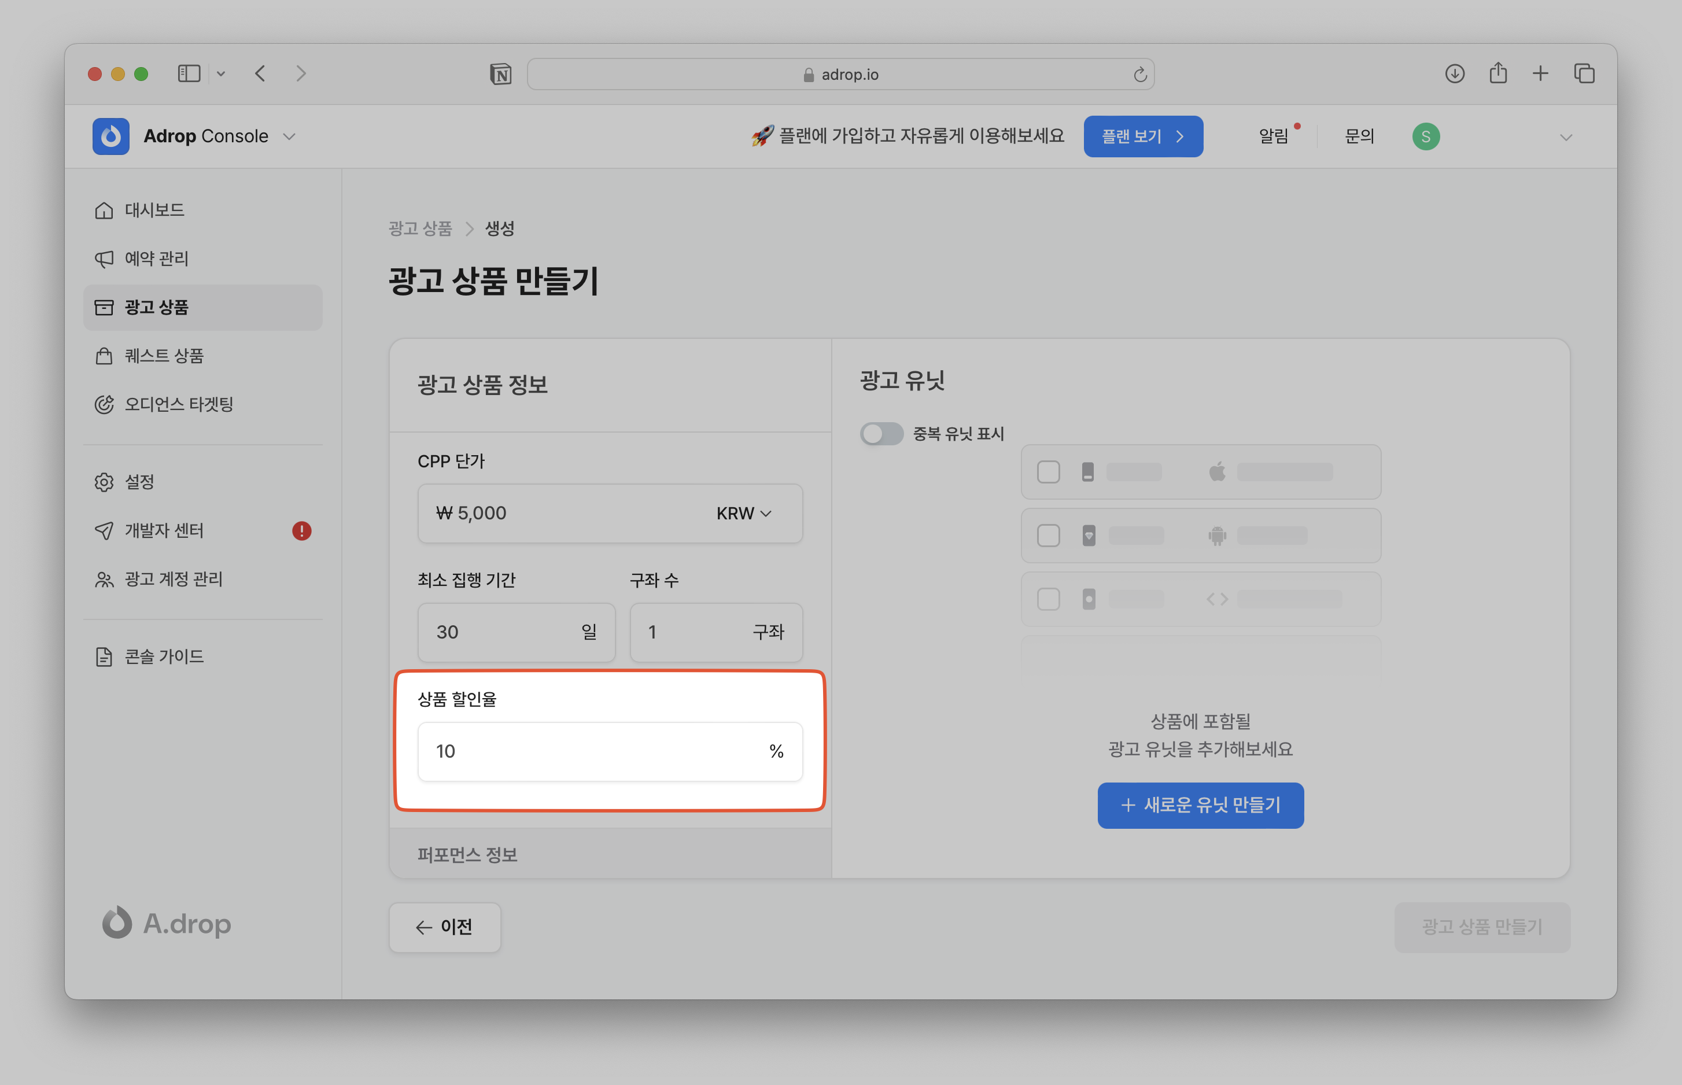Viewport: 1682px width, 1085px height.
Task: Expand the account menu chevron at top right
Action: click(x=1566, y=138)
